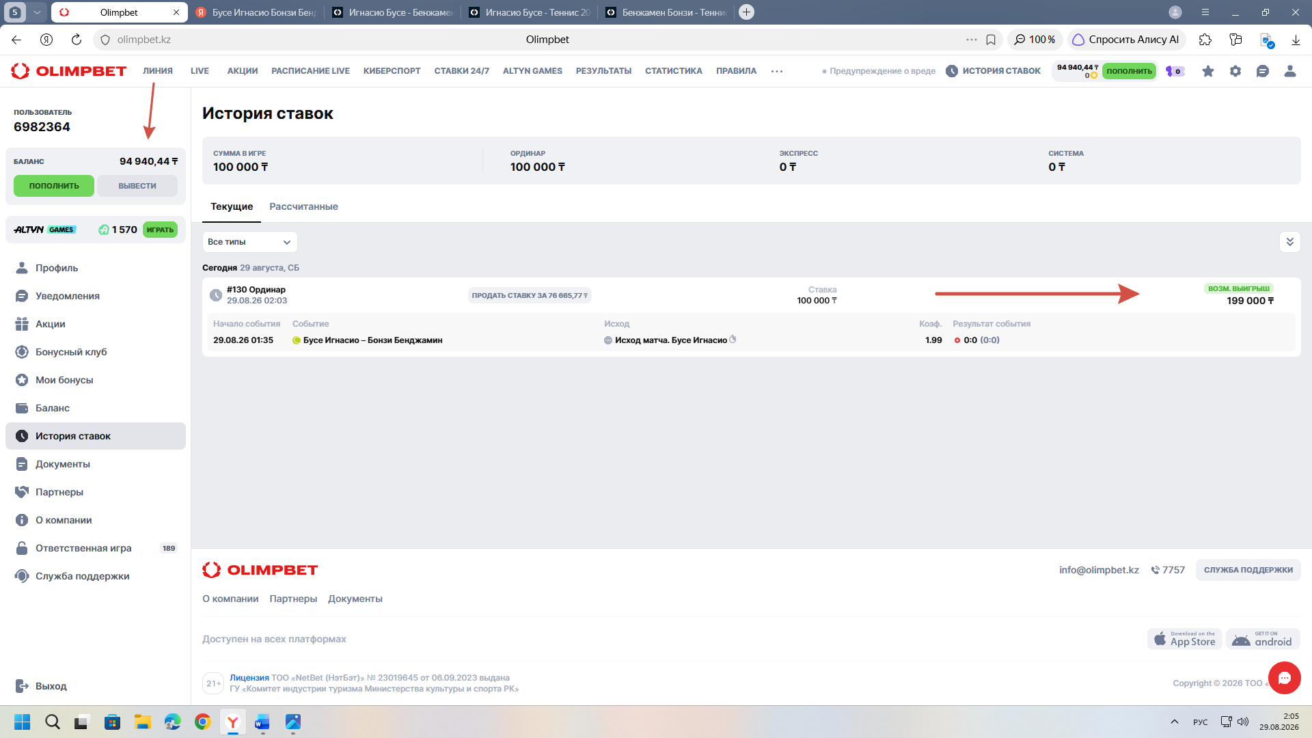Select the Текущие tab
The image size is (1312, 738).
pyautogui.click(x=232, y=206)
